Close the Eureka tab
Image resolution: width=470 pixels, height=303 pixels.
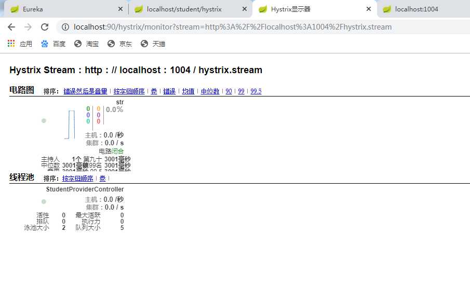pos(120,9)
